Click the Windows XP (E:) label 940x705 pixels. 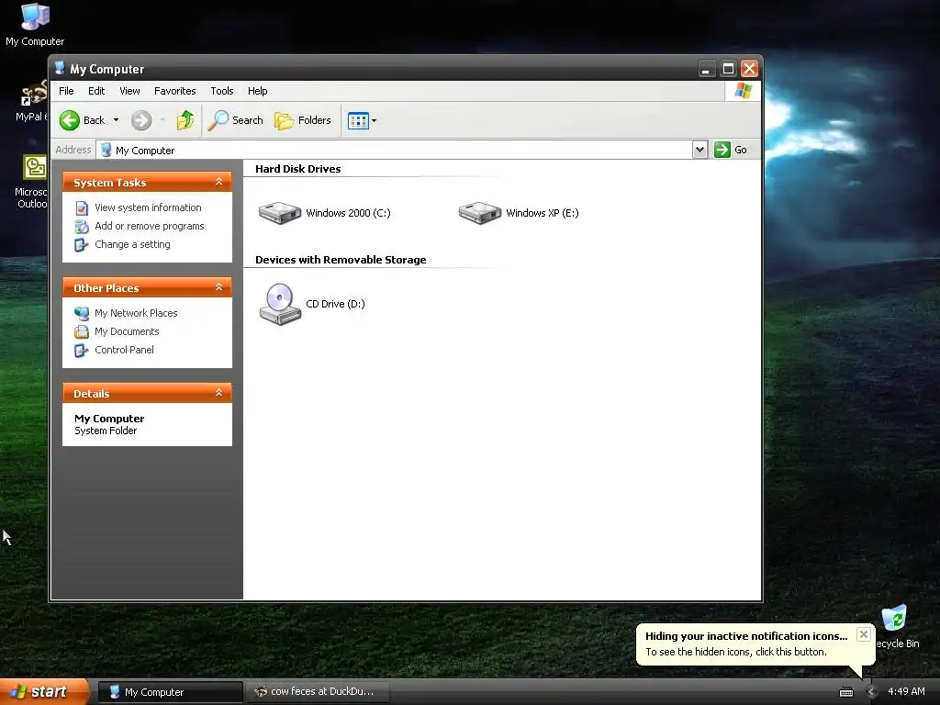tap(543, 213)
